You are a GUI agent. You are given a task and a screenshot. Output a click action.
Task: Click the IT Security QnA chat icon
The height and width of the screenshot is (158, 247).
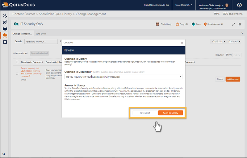pos(16,24)
